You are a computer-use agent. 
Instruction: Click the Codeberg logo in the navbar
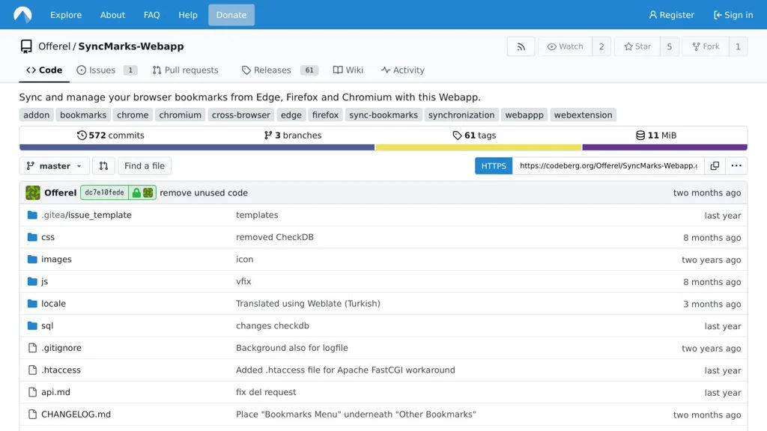(x=22, y=15)
